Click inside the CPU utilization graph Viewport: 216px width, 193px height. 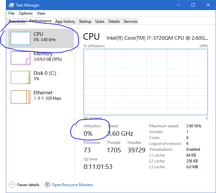(145, 82)
